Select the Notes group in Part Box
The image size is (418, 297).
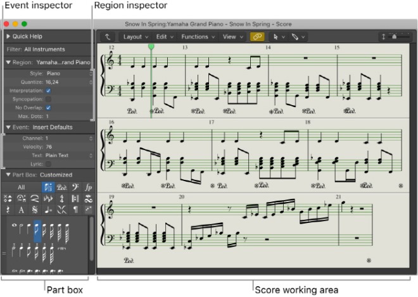pyautogui.click(x=48, y=187)
